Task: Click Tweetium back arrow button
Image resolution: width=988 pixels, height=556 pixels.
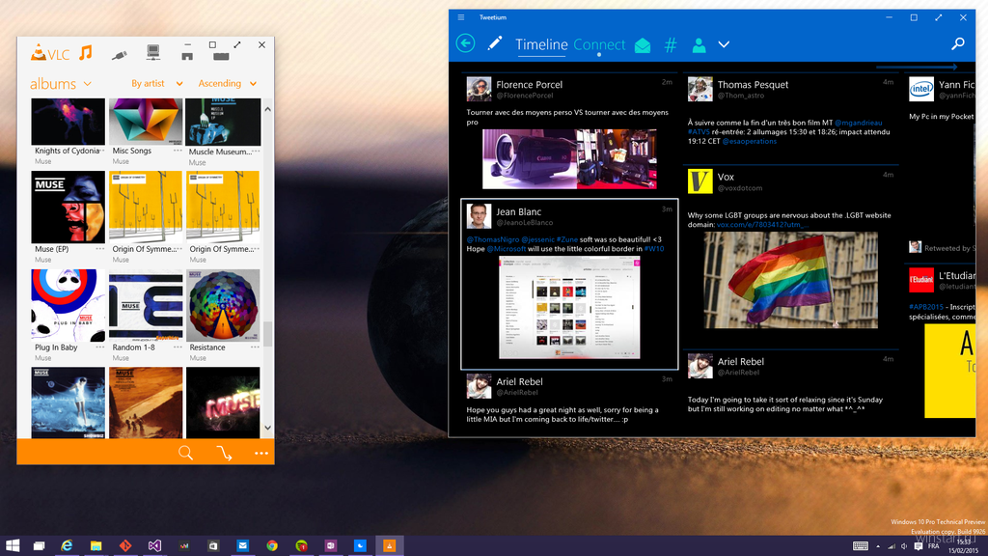Action: point(466,43)
